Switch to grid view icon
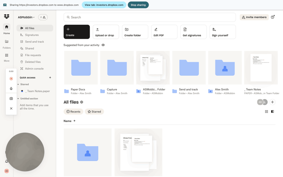The height and width of the screenshot is (177, 283). (x=266, y=112)
